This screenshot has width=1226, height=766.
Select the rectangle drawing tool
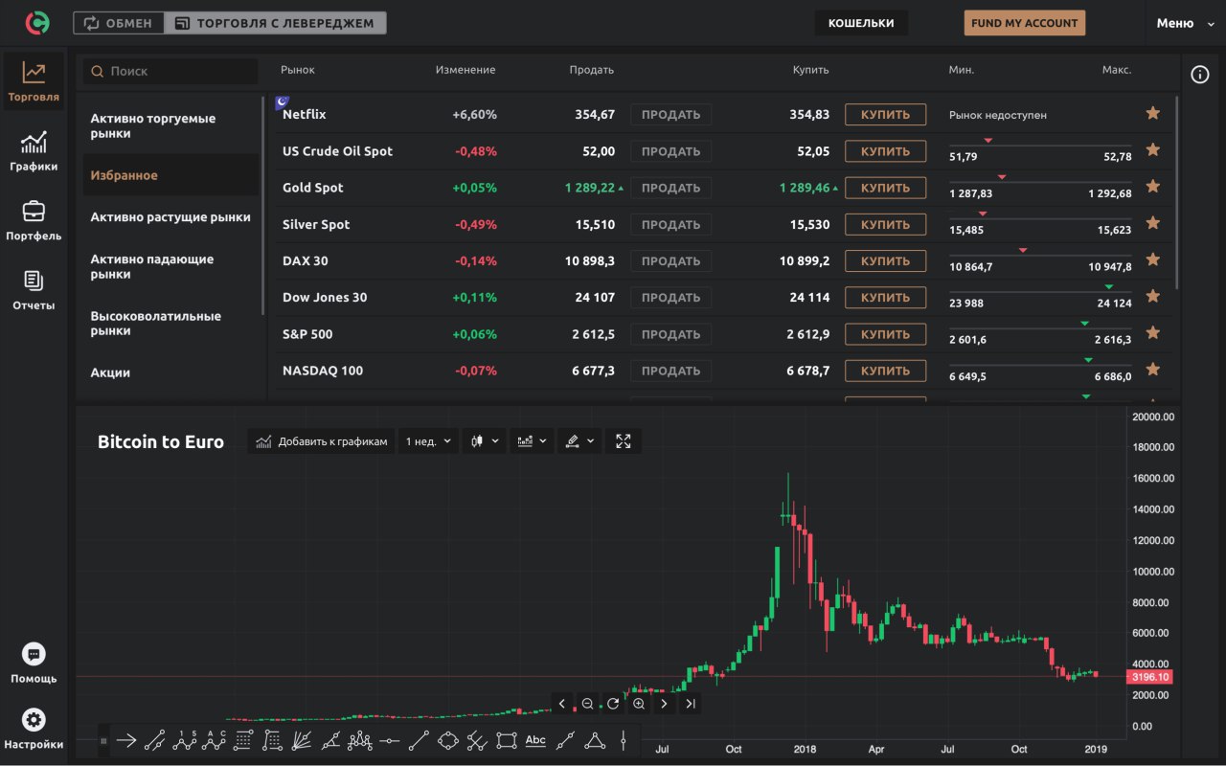pos(507,740)
